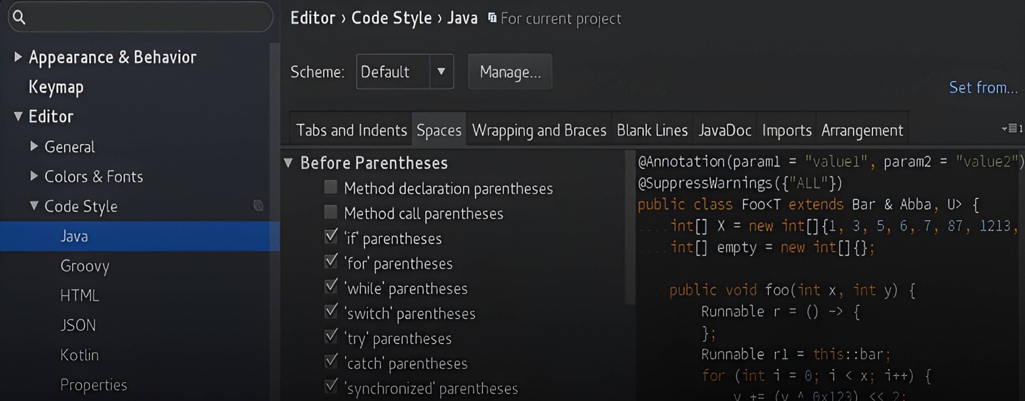Uncheck the 'if' parentheses option
This screenshot has height=401, width=1025.
pos(330,237)
